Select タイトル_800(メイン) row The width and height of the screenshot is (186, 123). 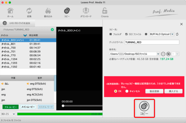click(28, 40)
